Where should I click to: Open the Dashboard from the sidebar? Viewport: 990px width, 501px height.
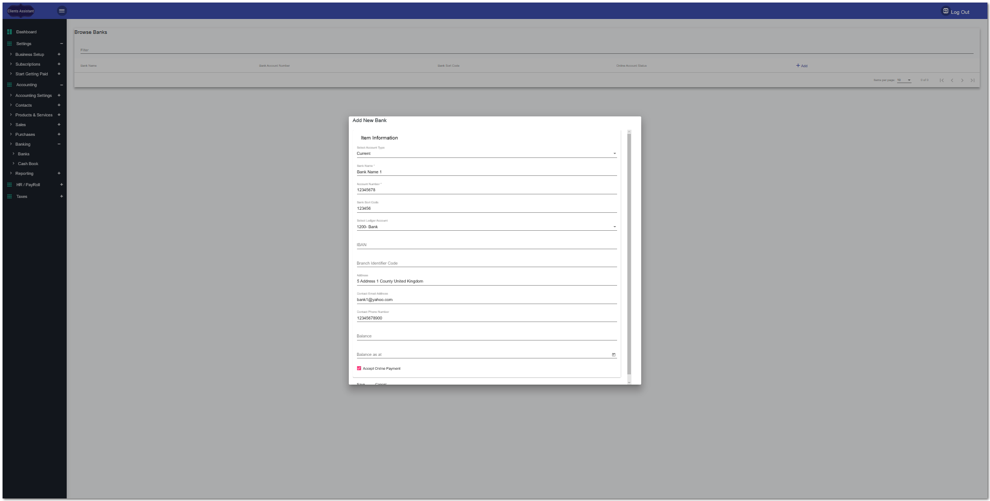pyautogui.click(x=26, y=32)
